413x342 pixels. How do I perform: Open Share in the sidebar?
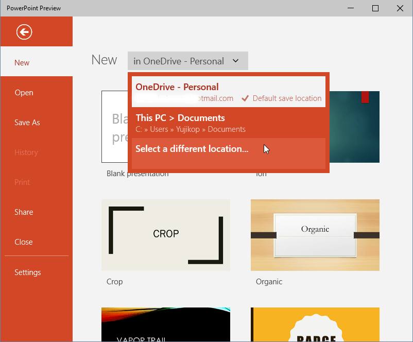click(x=37, y=212)
